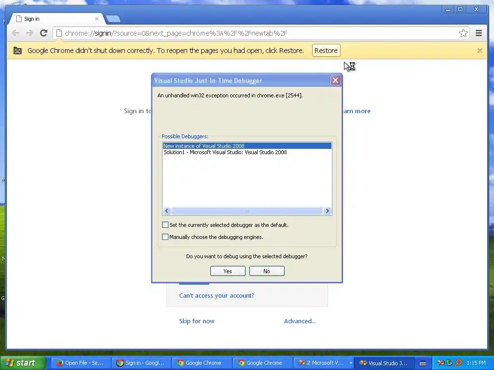Open a new Chrome tab
Viewport: 494px width, 370px height.
point(113,19)
